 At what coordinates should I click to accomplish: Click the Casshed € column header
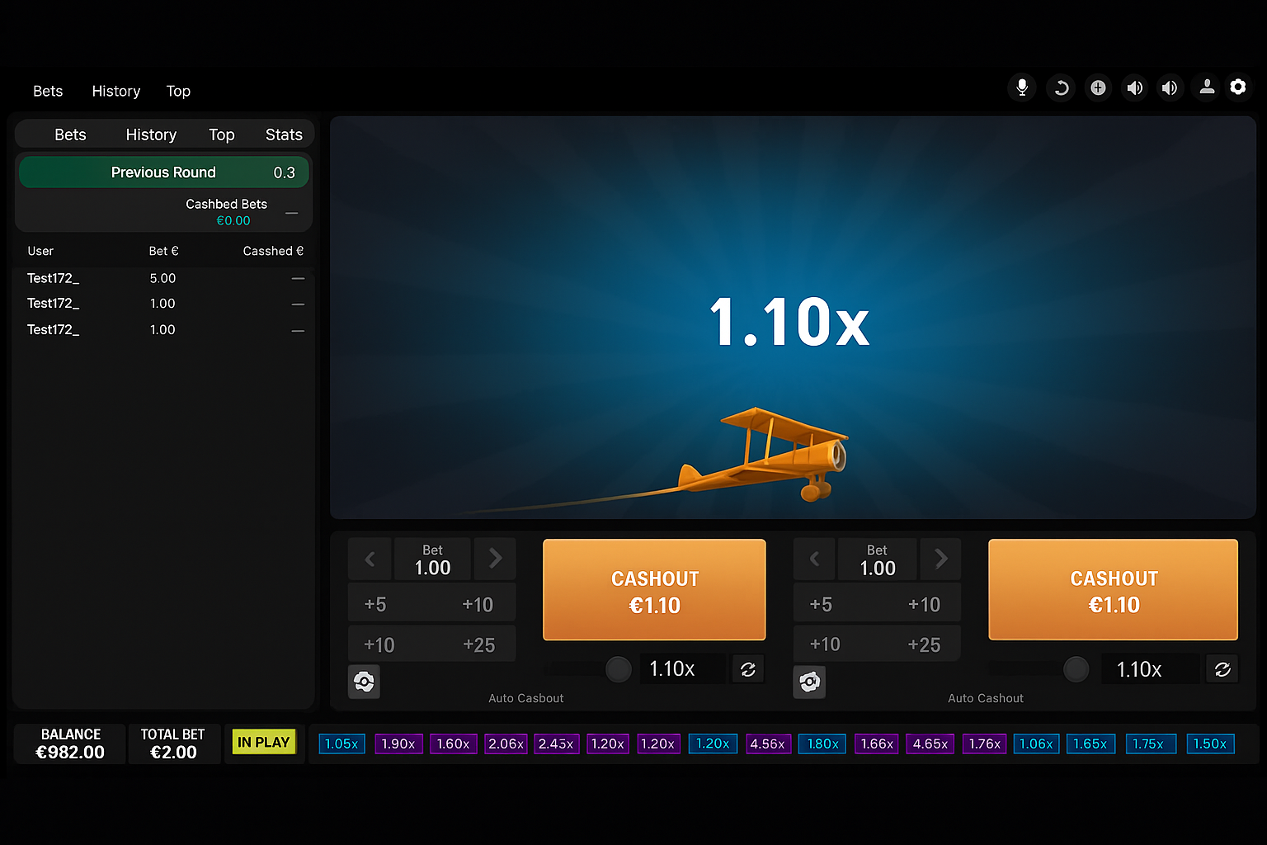click(273, 251)
